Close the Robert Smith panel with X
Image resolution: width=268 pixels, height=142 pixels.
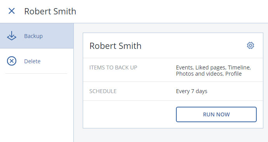point(12,11)
